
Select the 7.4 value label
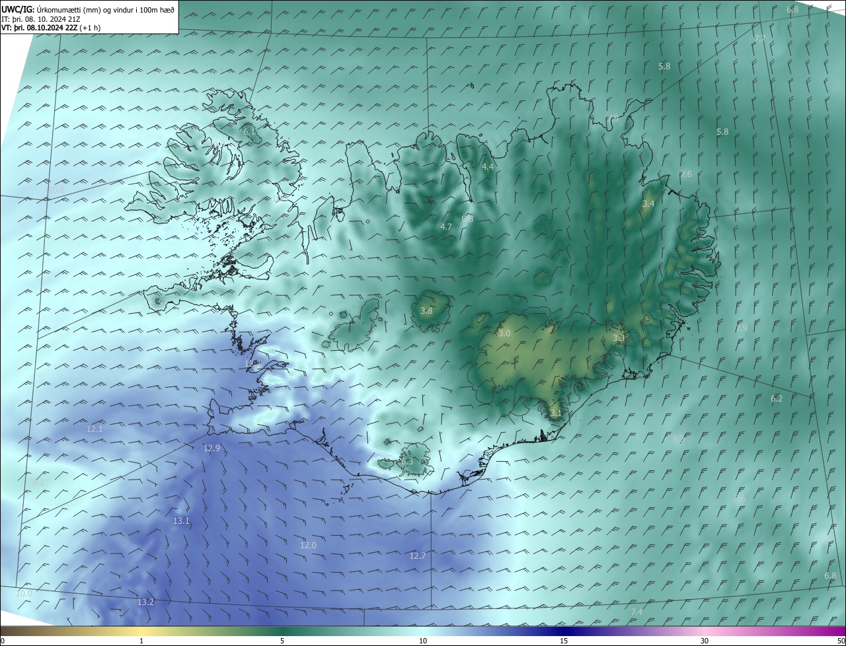tap(636, 612)
